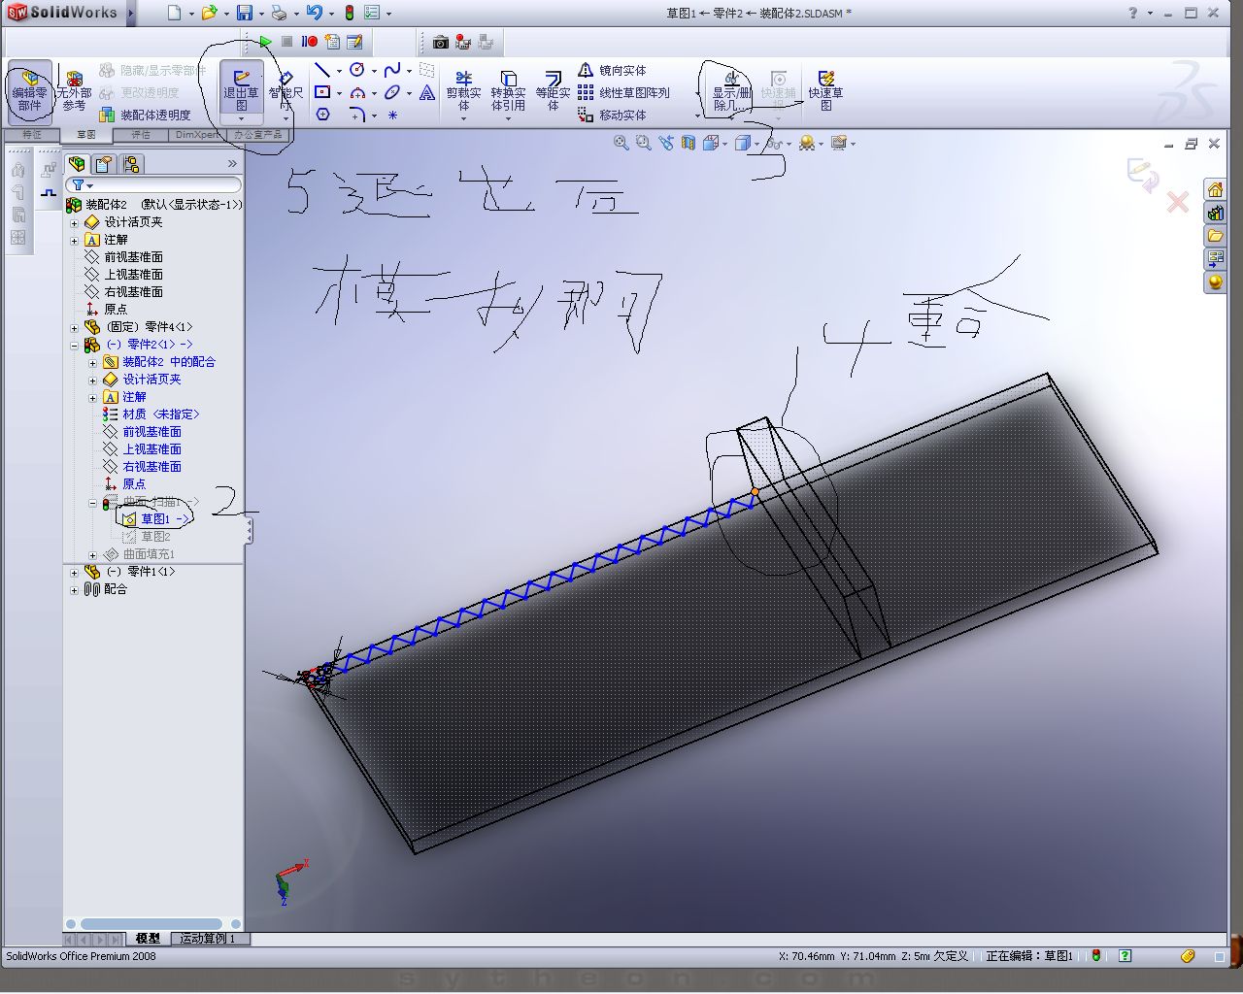This screenshot has width=1243, height=994.
Task: Select the 智能尺寸 (Smart Dimension) tool
Action: (286, 89)
